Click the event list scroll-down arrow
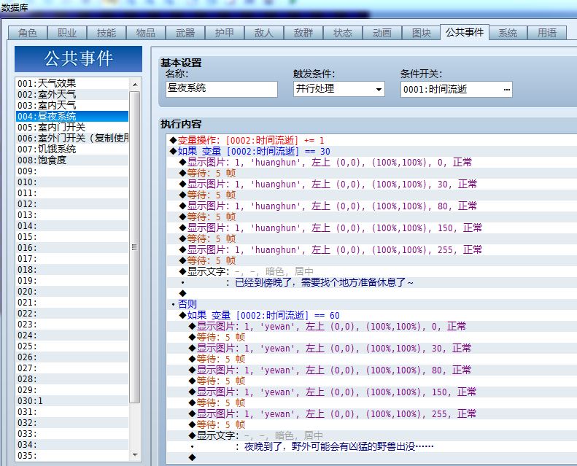Screen dimensions: 577x466 pyautogui.click(x=135, y=455)
